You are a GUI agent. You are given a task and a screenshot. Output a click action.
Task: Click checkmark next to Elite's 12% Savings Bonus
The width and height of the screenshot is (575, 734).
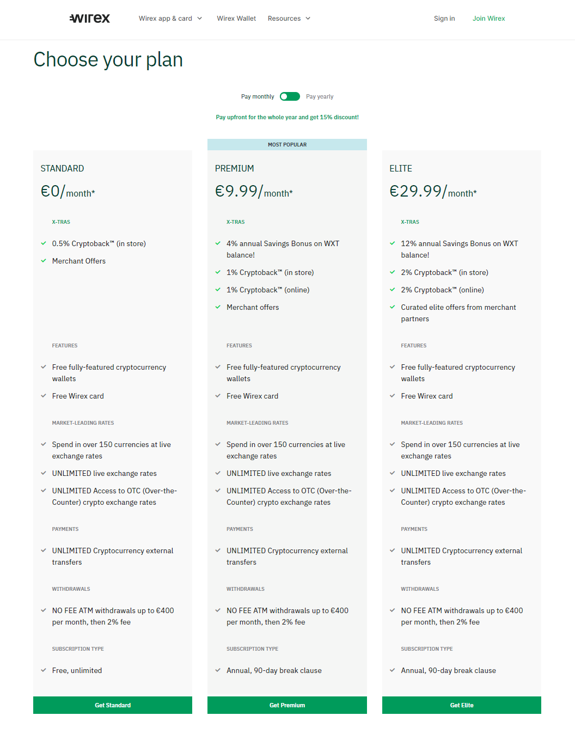click(393, 243)
